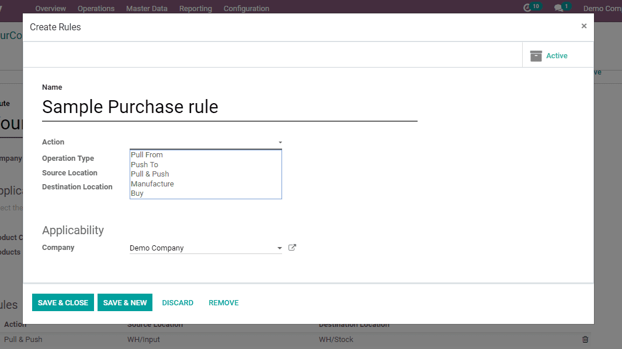This screenshot has height=349, width=622.
Task: Click the Remove button
Action: point(224,303)
